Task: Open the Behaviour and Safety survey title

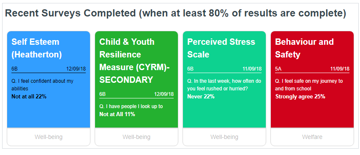Action: [x=304, y=48]
